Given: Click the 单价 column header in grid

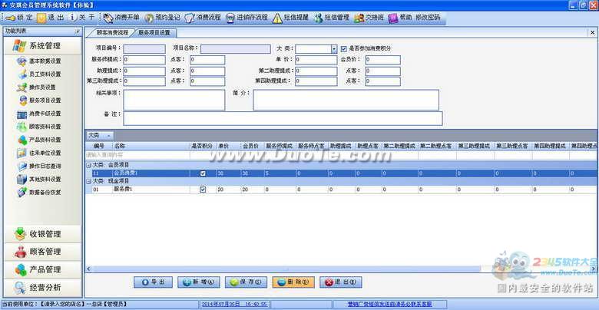Looking at the screenshot, I should tap(228, 146).
